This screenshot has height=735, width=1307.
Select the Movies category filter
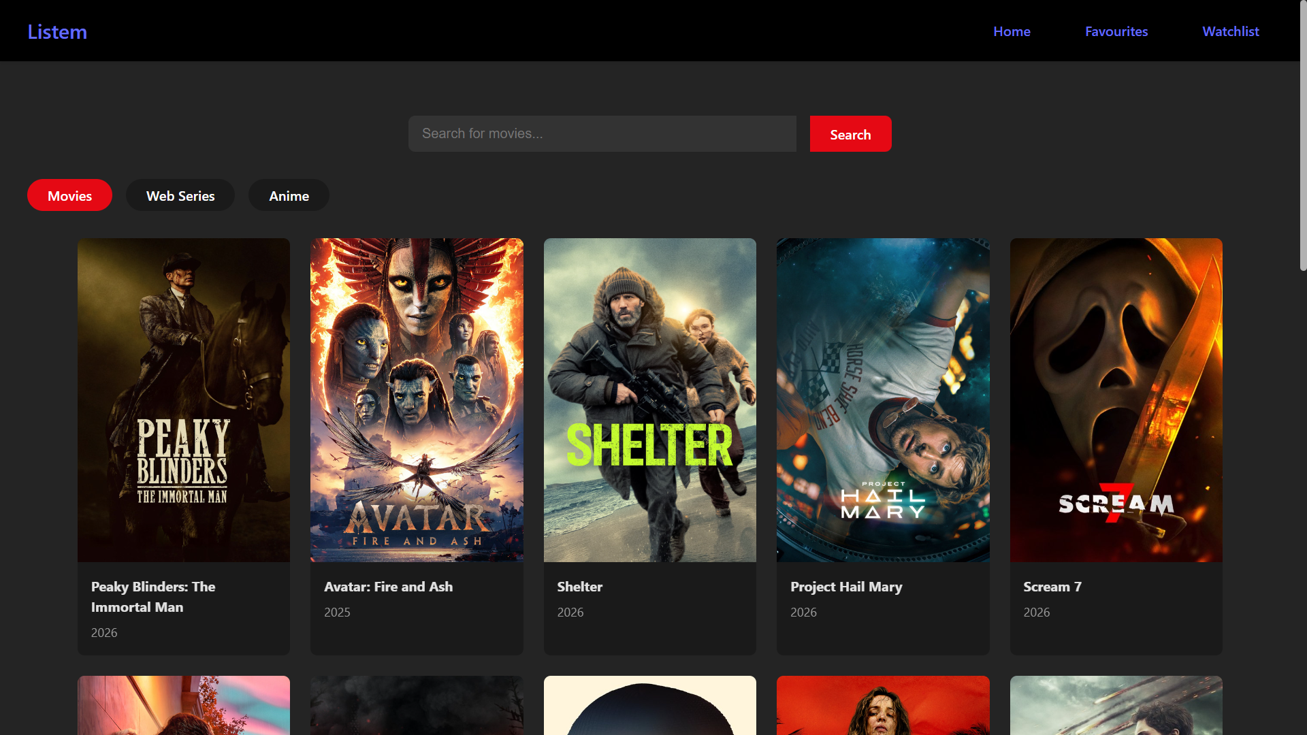pyautogui.click(x=69, y=195)
